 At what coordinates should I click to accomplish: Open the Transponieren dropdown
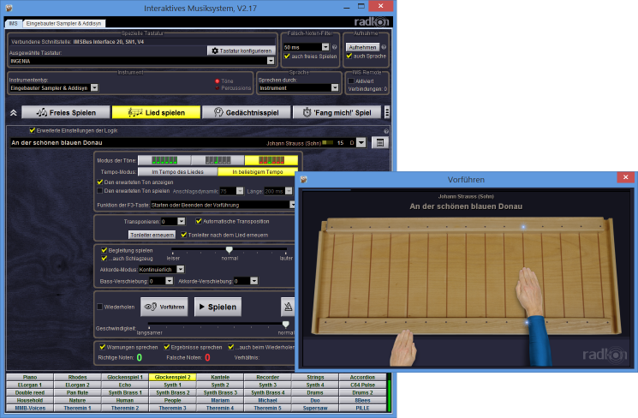coord(182,221)
